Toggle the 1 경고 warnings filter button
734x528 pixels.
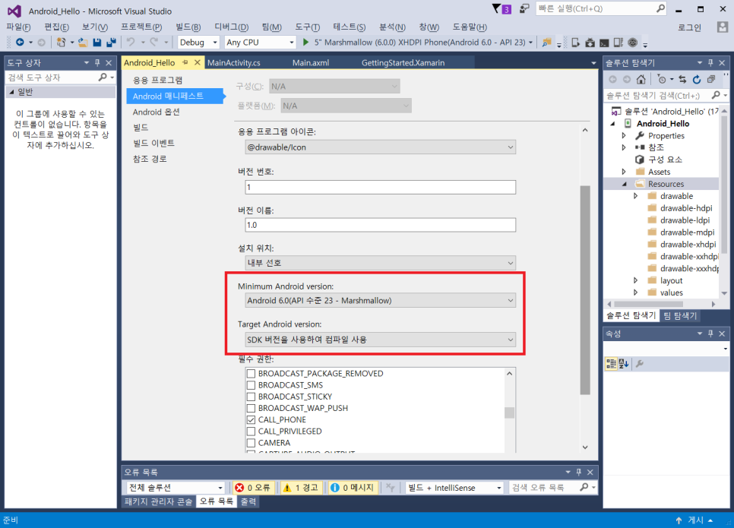(301, 488)
